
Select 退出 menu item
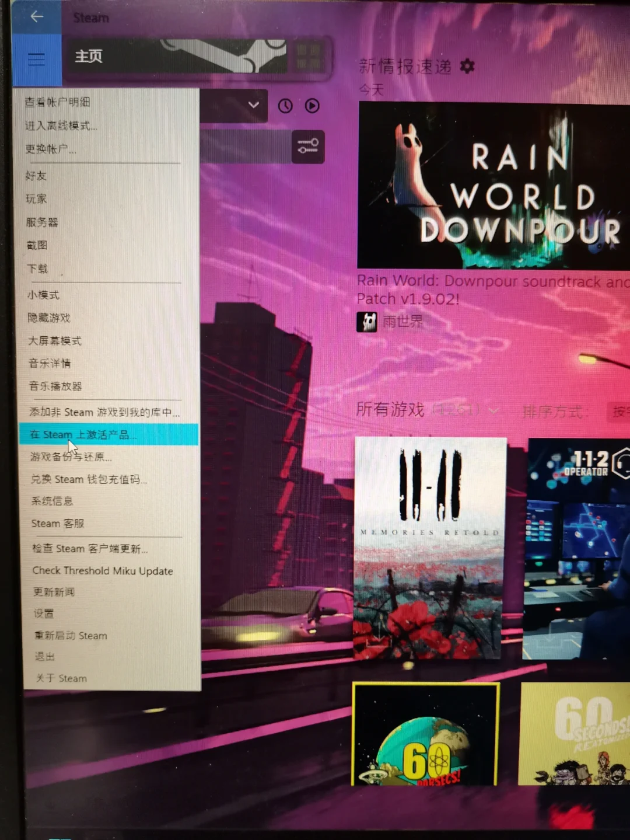[45, 657]
